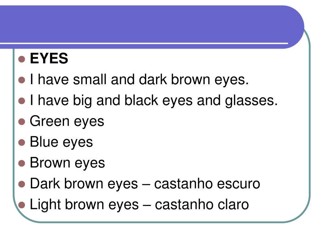Click the words castanho claro
This screenshot has height=244, width=326.
(202, 205)
